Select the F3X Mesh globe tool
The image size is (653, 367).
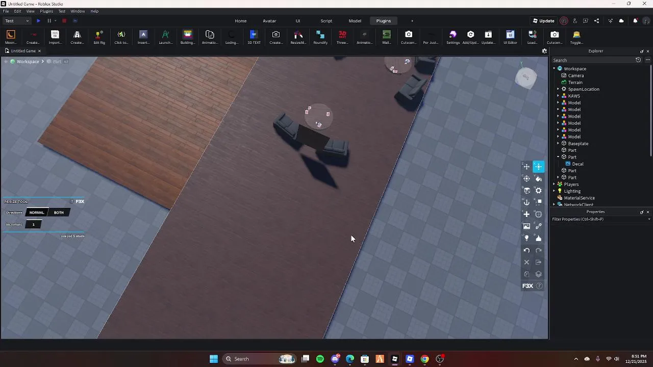539,214
